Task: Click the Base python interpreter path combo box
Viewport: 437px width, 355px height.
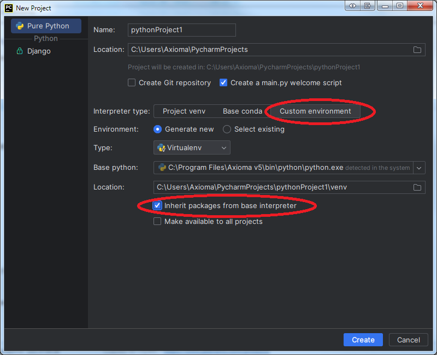Action: click(x=290, y=168)
